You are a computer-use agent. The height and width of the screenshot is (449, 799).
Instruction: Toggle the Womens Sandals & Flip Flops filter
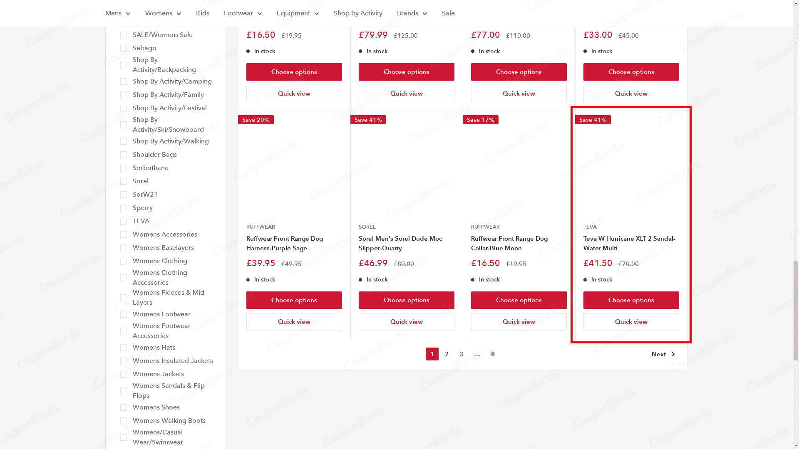[123, 390]
